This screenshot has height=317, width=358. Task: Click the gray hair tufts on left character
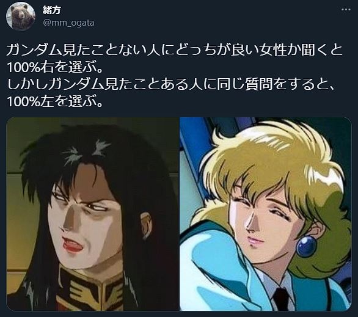[x=86, y=150]
